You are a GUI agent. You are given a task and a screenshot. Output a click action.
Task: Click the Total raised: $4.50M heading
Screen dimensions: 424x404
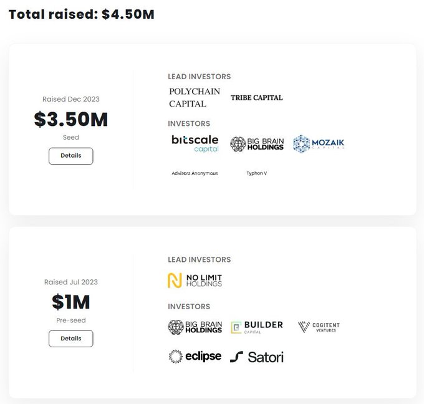[x=82, y=14]
